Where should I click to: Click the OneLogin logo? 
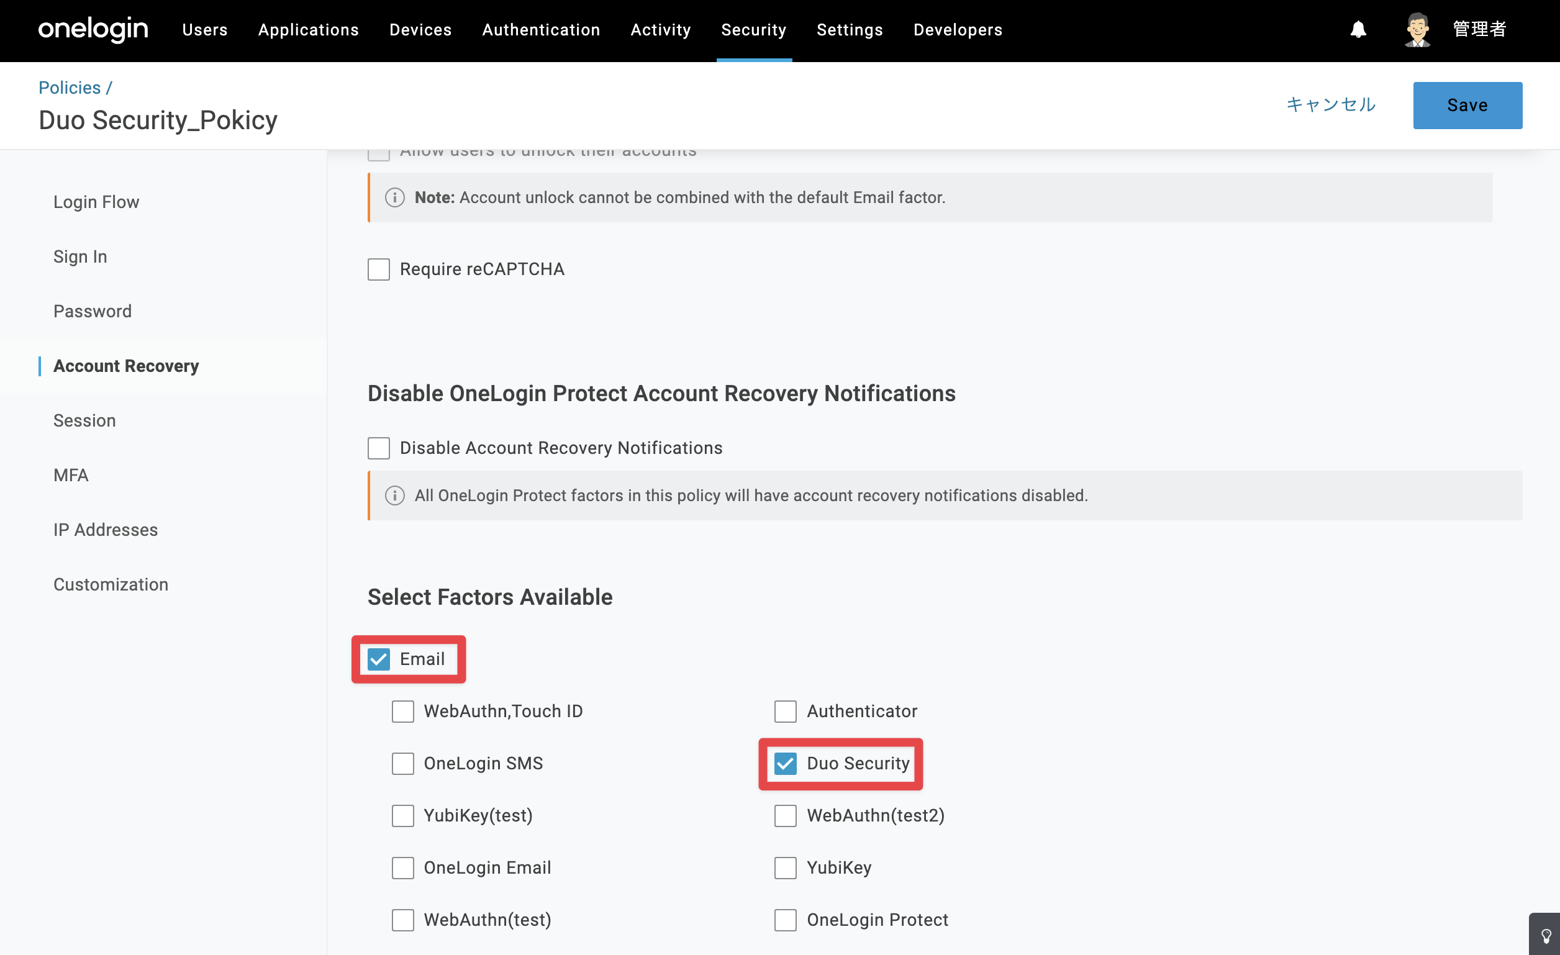pos(93,29)
